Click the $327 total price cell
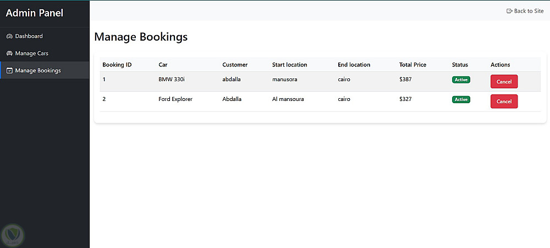Screen dimensions: 550x248 point(406,99)
